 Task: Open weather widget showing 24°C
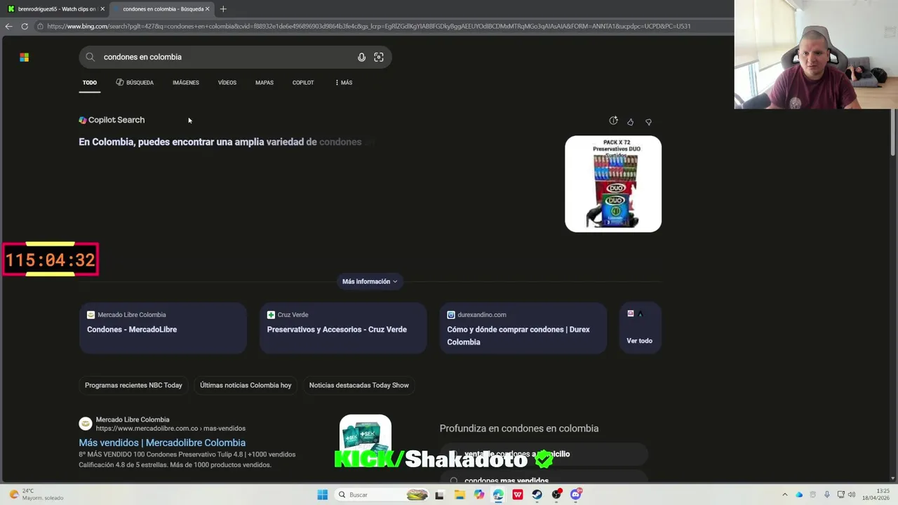[x=35, y=494]
